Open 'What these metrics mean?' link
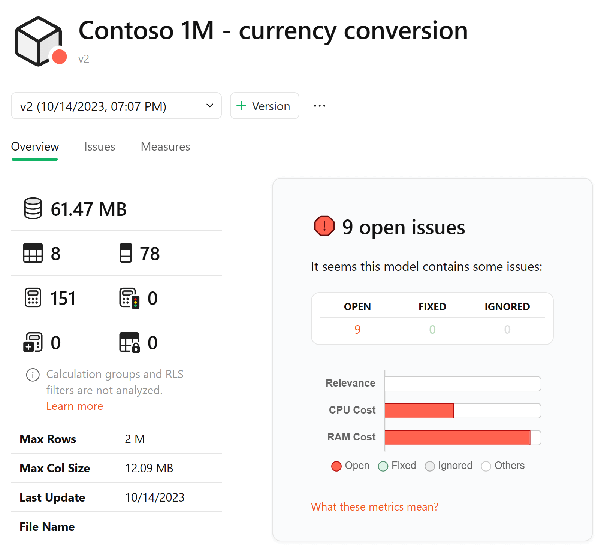The width and height of the screenshot is (601, 548). click(x=374, y=507)
